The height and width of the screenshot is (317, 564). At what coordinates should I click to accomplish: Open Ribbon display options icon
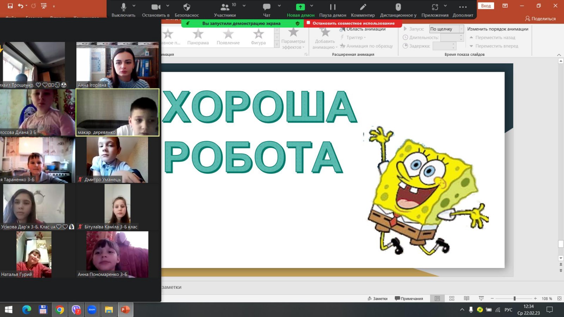pyautogui.click(x=505, y=6)
